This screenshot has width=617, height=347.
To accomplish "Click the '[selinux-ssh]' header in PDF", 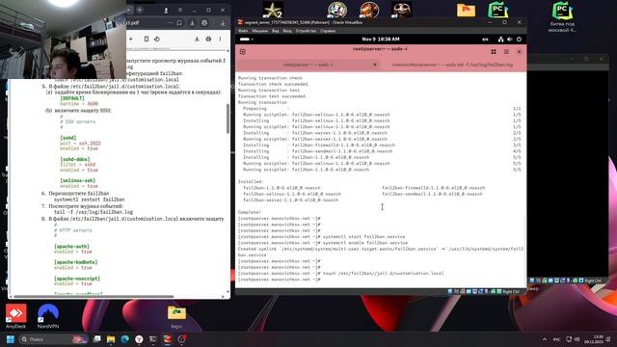I will point(77,180).
